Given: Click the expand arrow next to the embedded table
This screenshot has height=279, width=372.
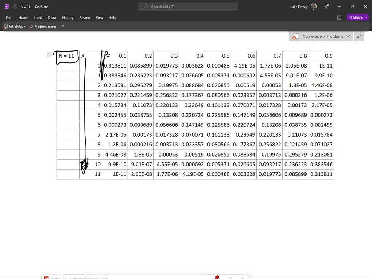Looking at the screenshot, I should 359,36.
